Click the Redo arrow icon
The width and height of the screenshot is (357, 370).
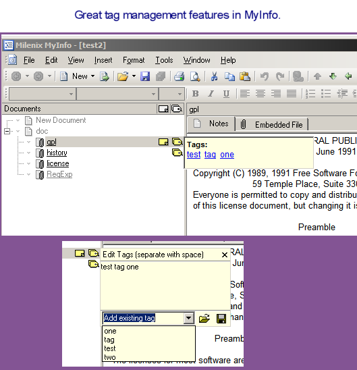click(x=280, y=76)
